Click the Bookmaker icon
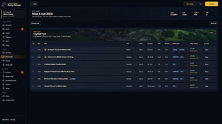The width and height of the screenshot is (222, 124). 3,65
